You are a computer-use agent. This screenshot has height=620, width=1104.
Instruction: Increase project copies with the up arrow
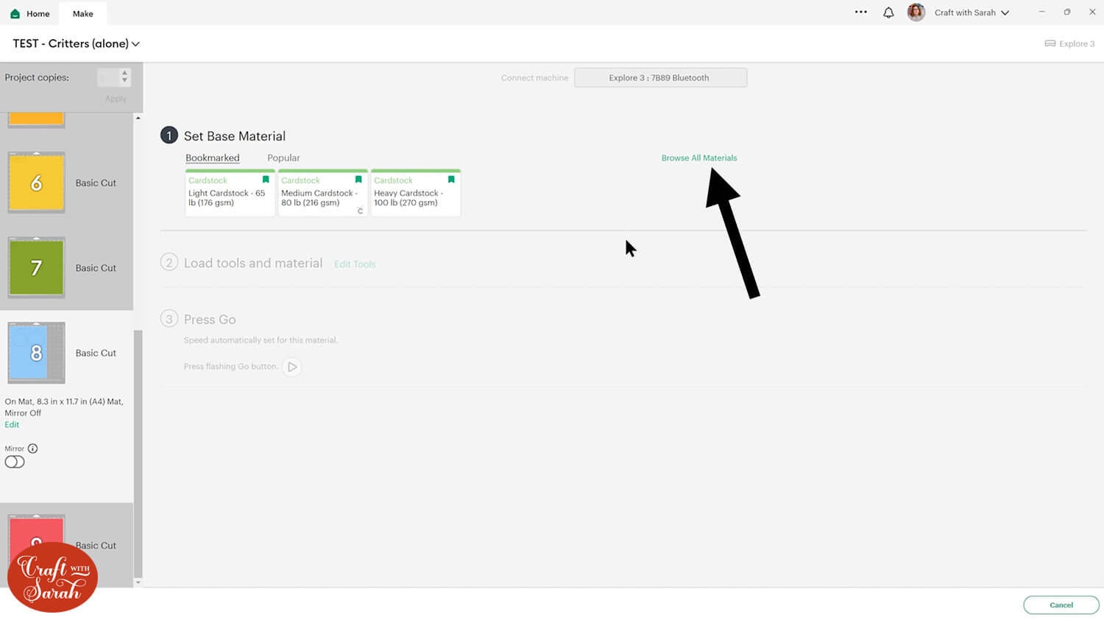124,73
